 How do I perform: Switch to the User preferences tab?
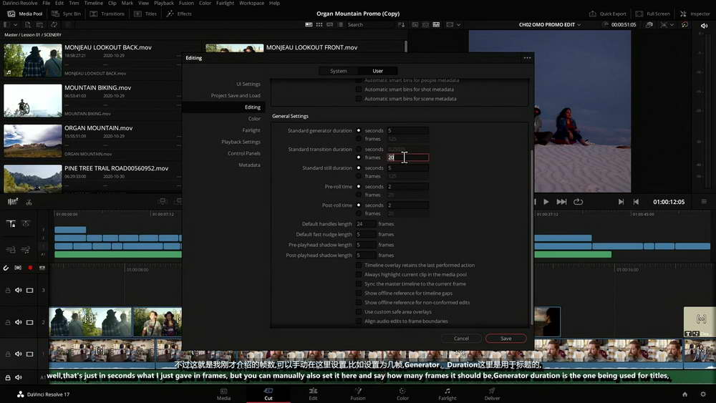[x=377, y=71]
